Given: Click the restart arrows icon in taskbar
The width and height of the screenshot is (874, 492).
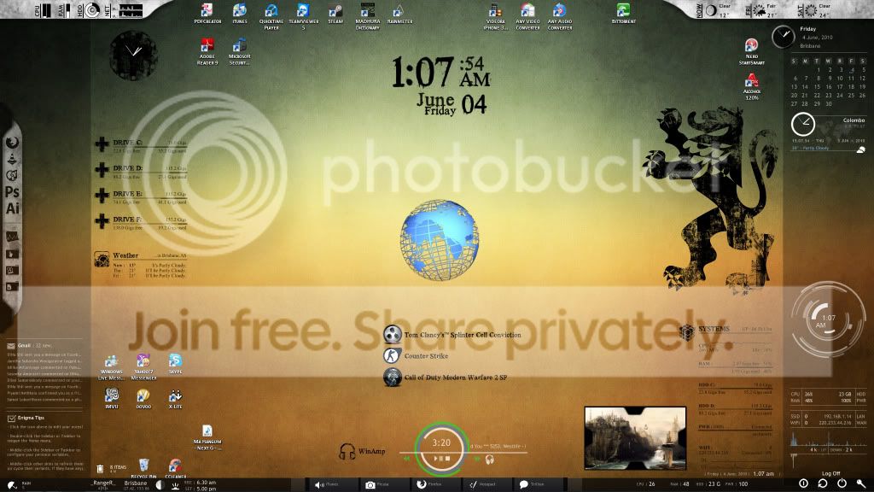Looking at the screenshot, I should [823, 483].
